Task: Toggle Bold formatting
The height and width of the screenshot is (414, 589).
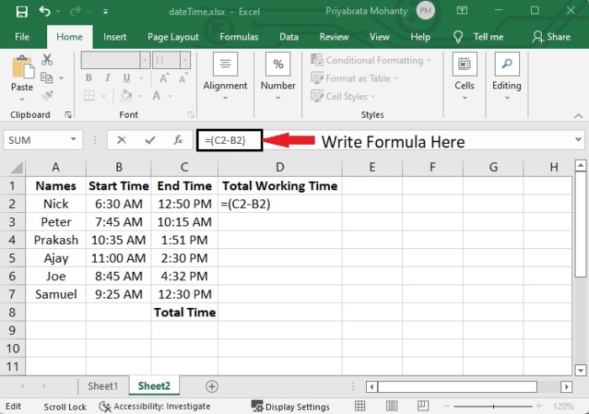Action: coord(88,77)
